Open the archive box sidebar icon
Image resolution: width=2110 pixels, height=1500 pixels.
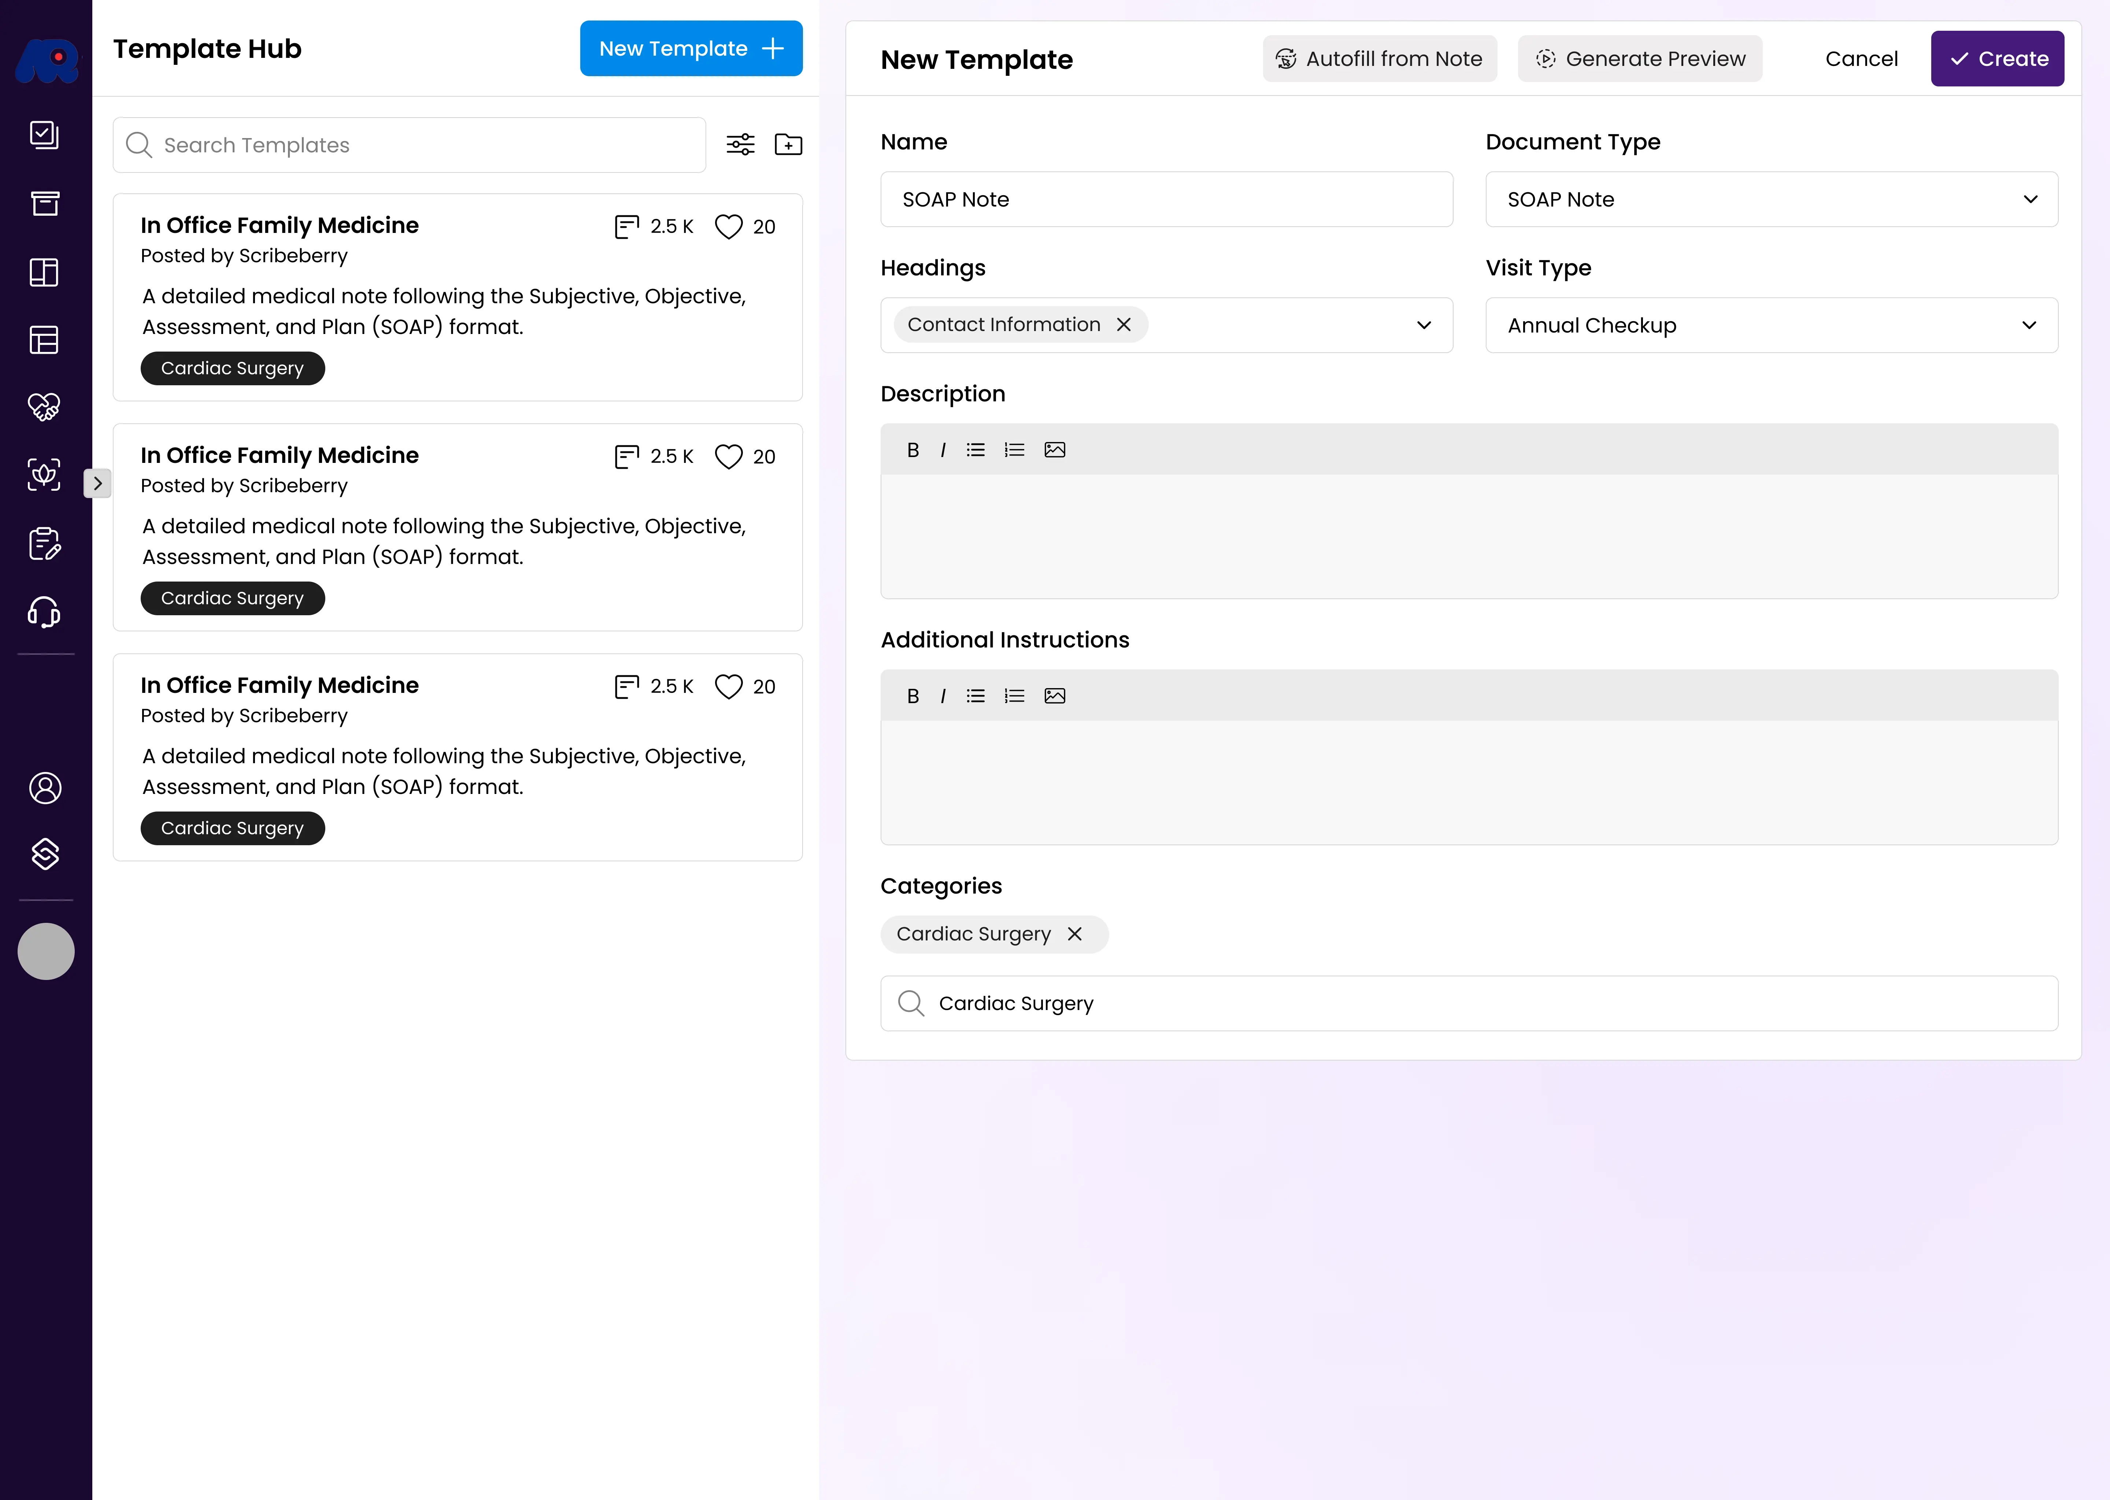[x=44, y=203]
